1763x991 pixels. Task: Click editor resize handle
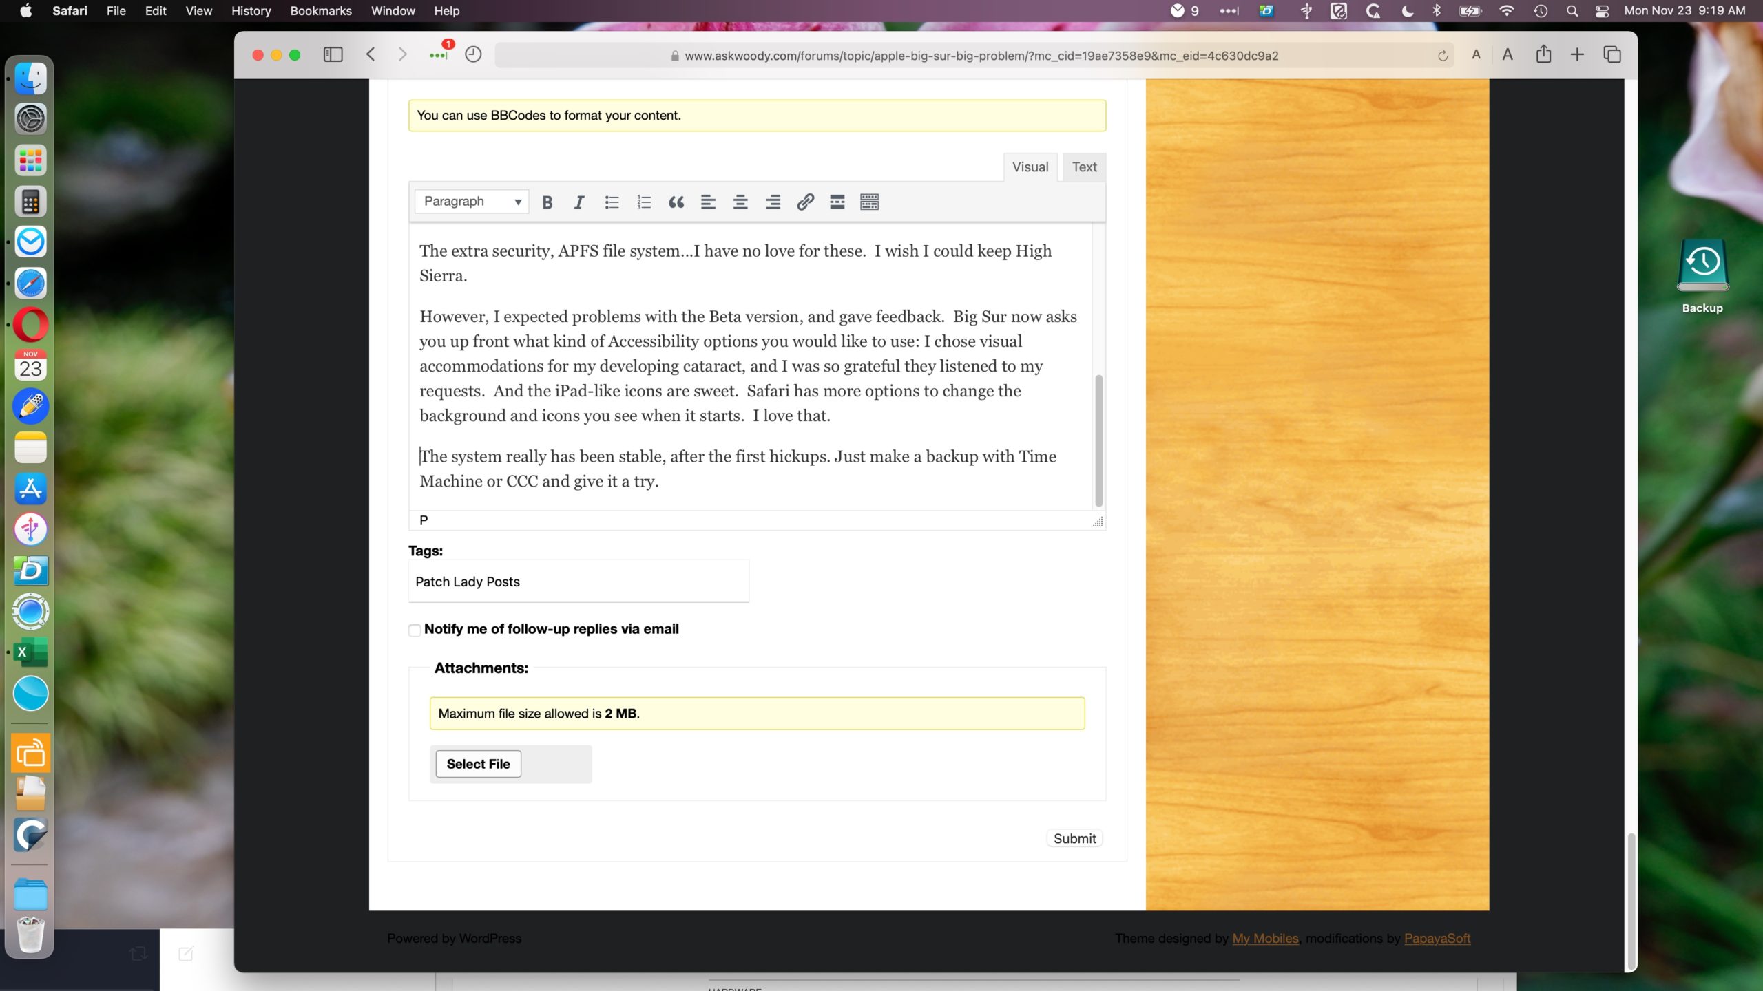point(1098,522)
